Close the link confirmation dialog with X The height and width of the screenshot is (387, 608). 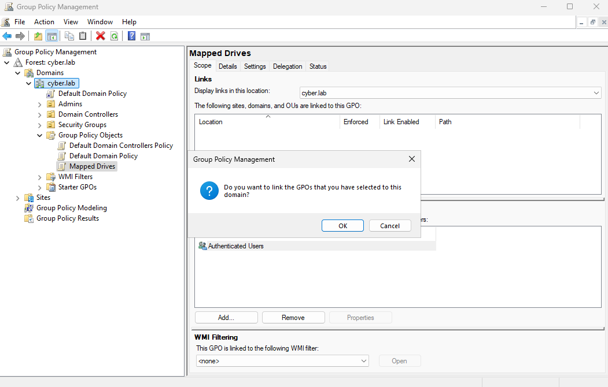pyautogui.click(x=412, y=159)
